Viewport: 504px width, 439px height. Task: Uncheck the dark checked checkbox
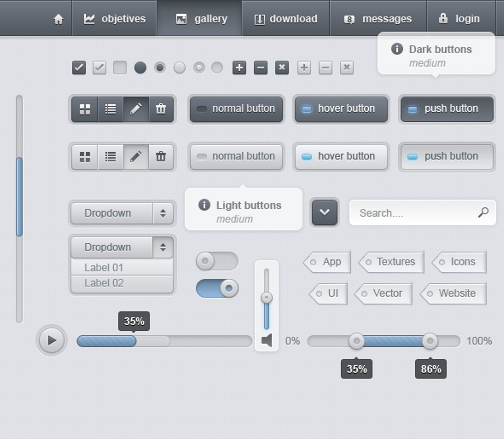click(x=79, y=68)
